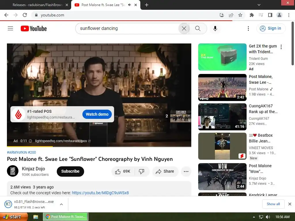
Task: Click the Sign in button
Action: 271,28
